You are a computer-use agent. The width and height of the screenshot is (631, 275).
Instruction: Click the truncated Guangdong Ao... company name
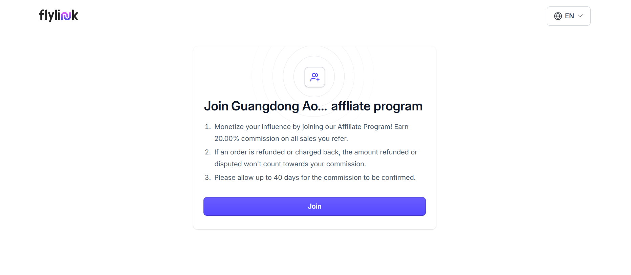(279, 106)
